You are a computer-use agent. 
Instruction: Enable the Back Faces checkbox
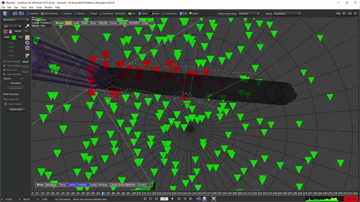click(x=4, y=70)
